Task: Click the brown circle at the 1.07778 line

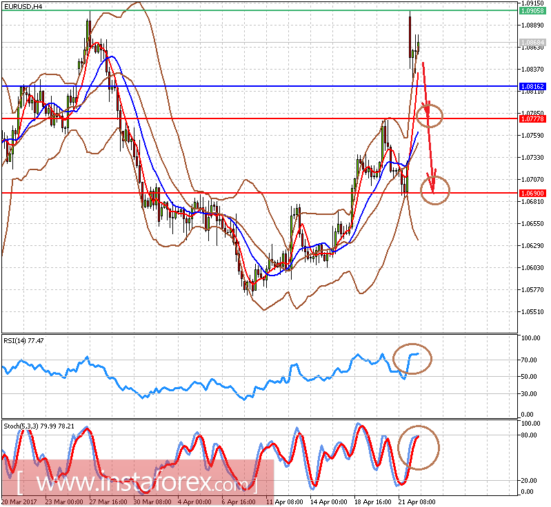Action: coord(429,115)
